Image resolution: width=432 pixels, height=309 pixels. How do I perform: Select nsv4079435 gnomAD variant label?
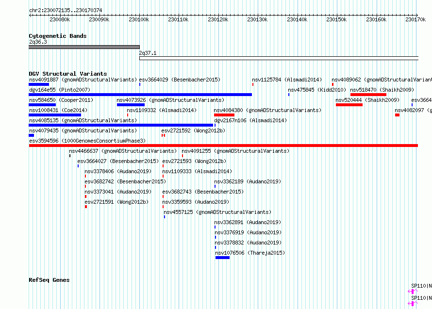(x=83, y=130)
